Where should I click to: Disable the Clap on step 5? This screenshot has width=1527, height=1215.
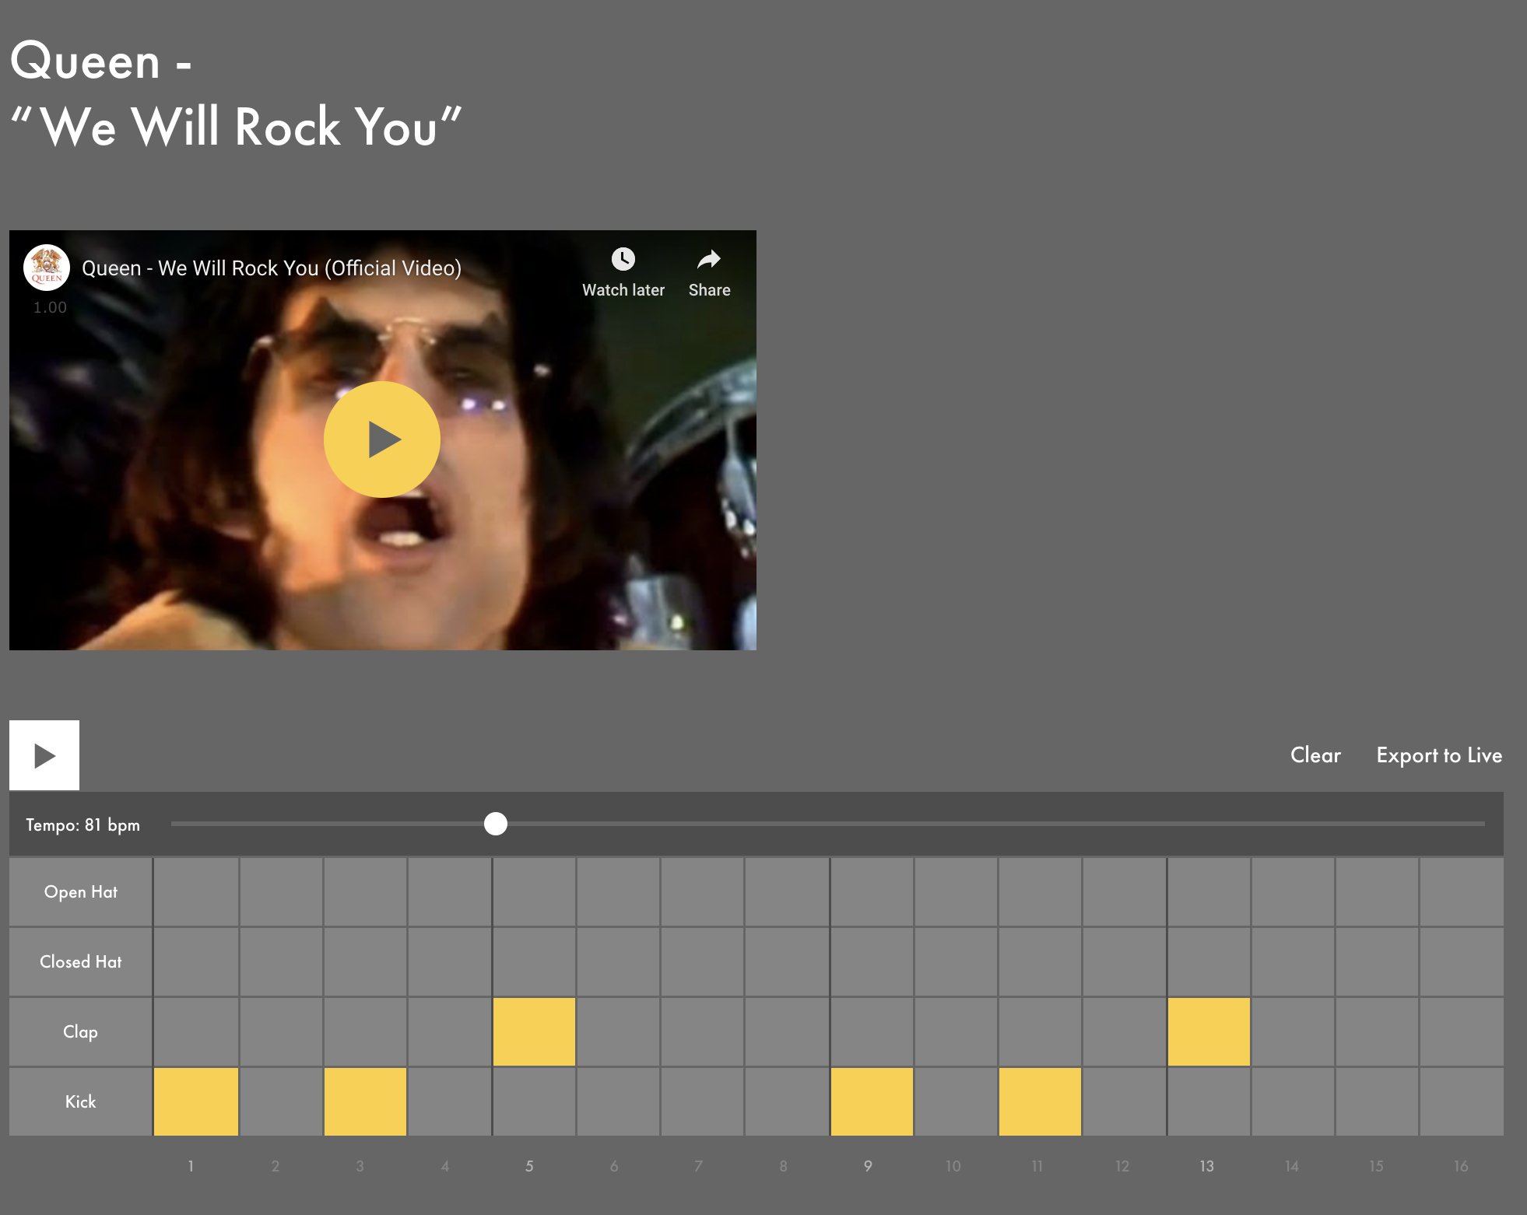click(534, 1031)
